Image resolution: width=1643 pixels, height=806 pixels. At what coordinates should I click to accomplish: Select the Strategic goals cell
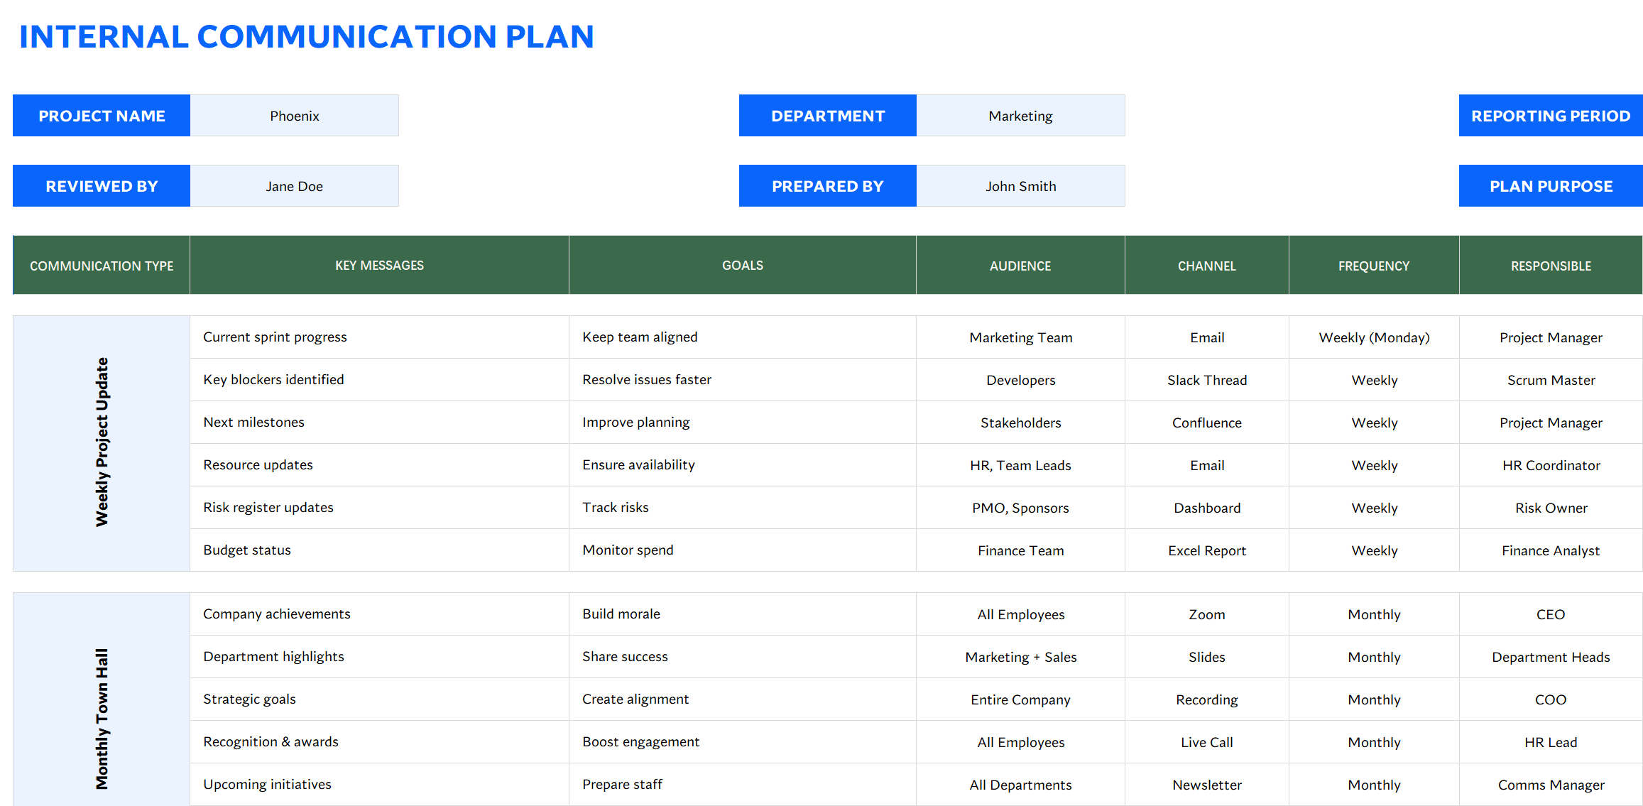(380, 699)
